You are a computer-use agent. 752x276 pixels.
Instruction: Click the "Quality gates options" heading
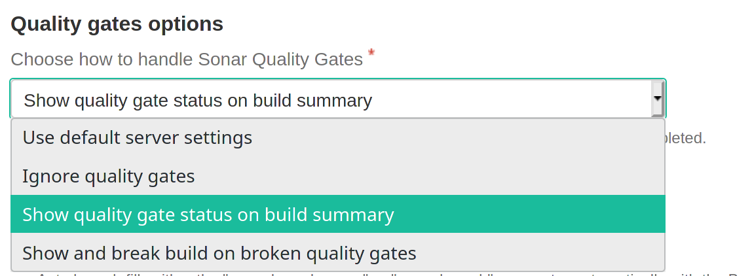117,24
